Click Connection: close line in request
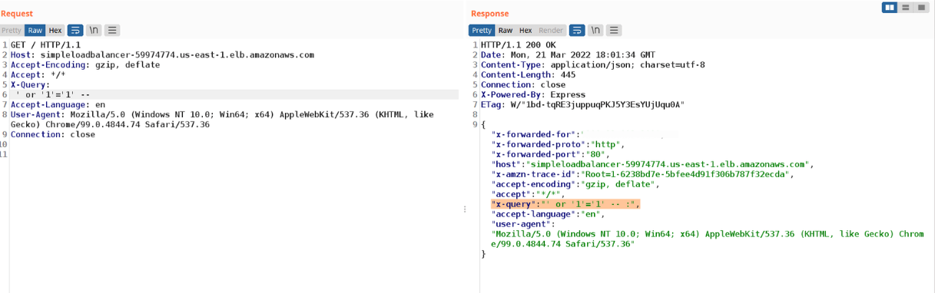The width and height of the screenshot is (935, 293). tap(53, 134)
